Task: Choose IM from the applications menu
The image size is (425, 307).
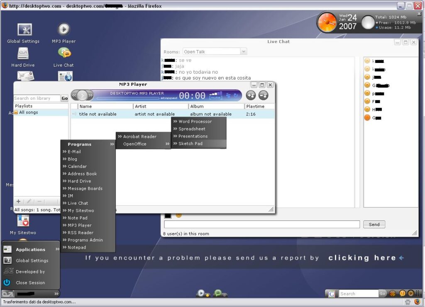Action: click(88, 196)
